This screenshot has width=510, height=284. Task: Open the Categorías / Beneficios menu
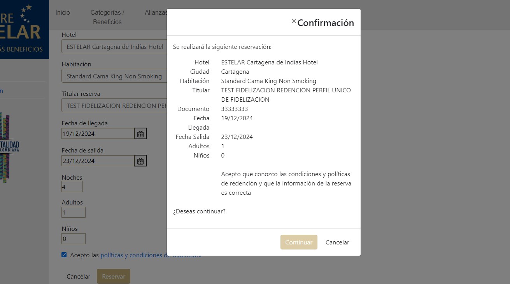tap(107, 17)
